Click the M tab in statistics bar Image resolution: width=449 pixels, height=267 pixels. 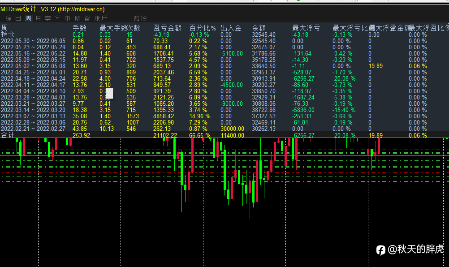(77, 18)
